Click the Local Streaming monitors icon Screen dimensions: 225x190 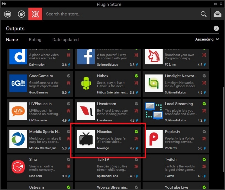(x=154, y=111)
